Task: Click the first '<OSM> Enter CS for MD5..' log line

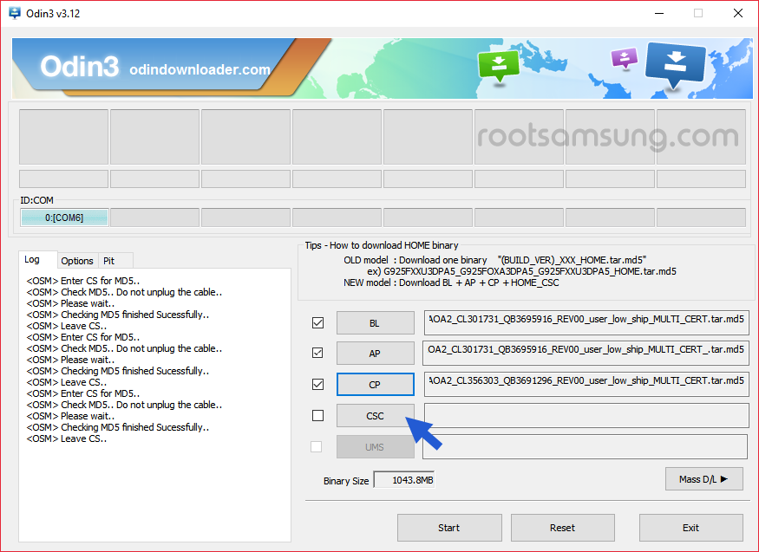Action: (x=82, y=281)
